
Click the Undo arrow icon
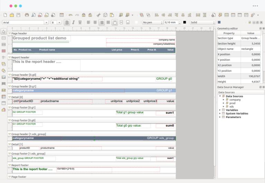70,15
